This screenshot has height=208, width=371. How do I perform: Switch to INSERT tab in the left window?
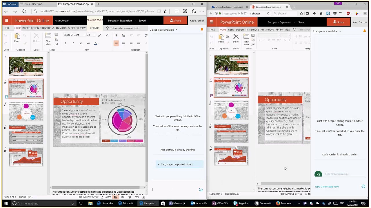click(26, 28)
